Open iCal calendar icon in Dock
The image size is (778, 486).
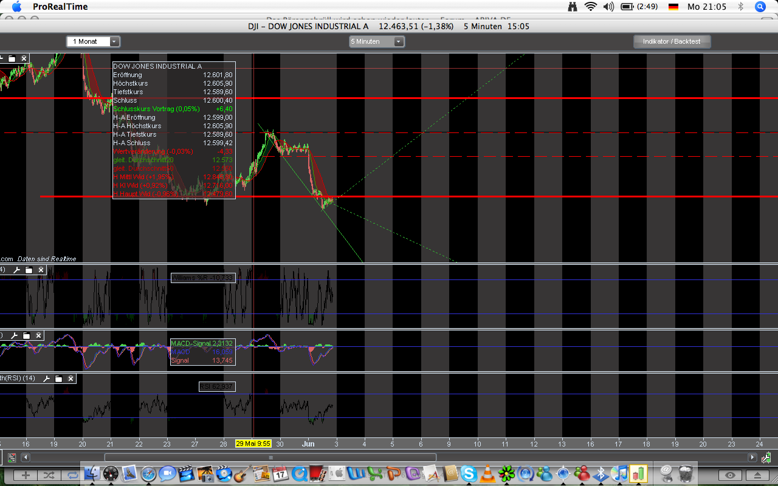pyautogui.click(x=280, y=473)
